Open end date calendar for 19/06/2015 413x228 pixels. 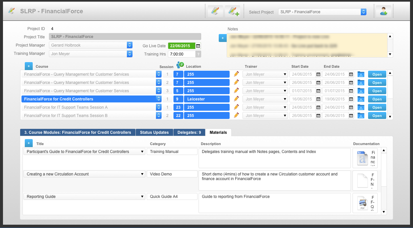click(x=351, y=99)
